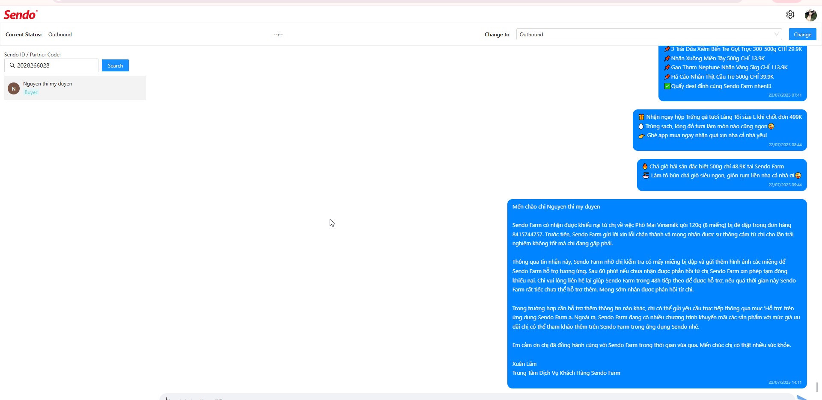This screenshot has height=400, width=822.
Task: Click the 'Há Cảo Nhân Thịt Cầu Tre 500g' line
Action: (x=719, y=77)
